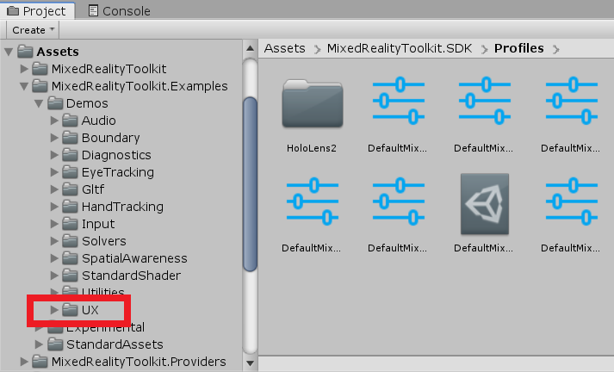Click the MixedRealityToolkit.Providers folder icon

click(x=40, y=362)
